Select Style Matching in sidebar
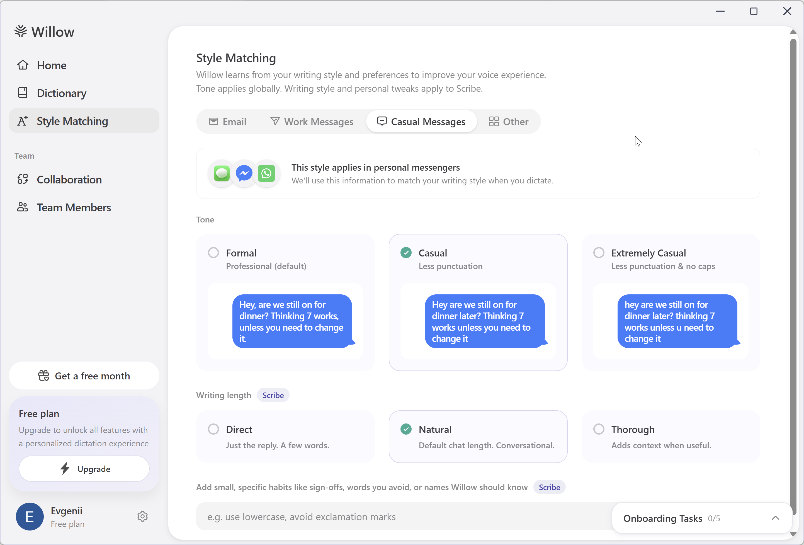The height and width of the screenshot is (545, 804). coord(84,121)
